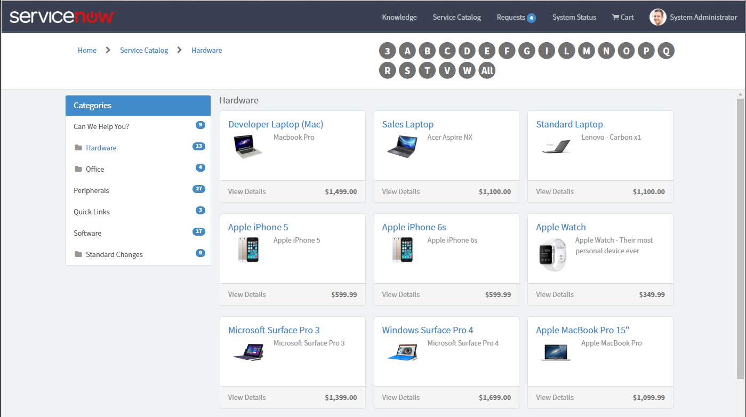Go to Home breadcrumb
This screenshot has width=746, height=417.
87,50
